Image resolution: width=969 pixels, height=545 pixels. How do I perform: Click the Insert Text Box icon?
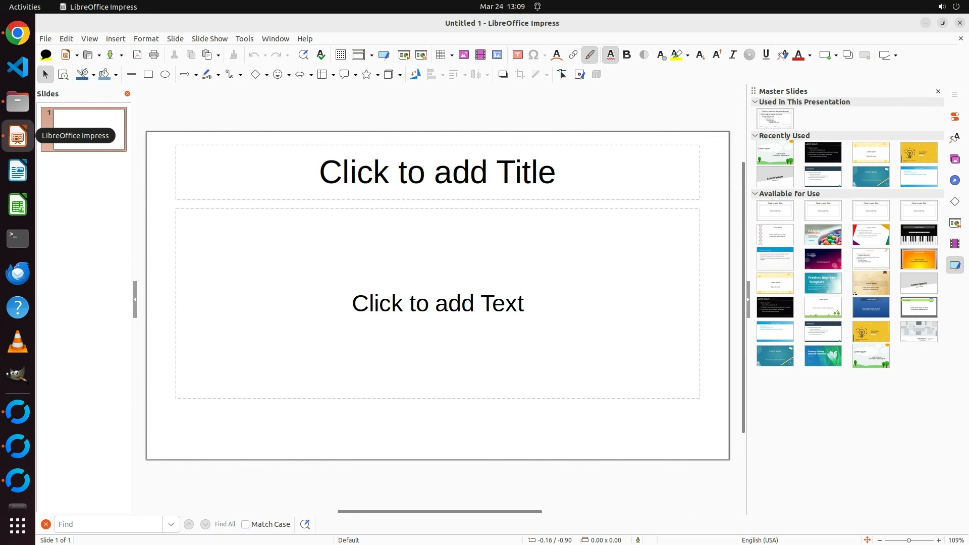(x=517, y=55)
